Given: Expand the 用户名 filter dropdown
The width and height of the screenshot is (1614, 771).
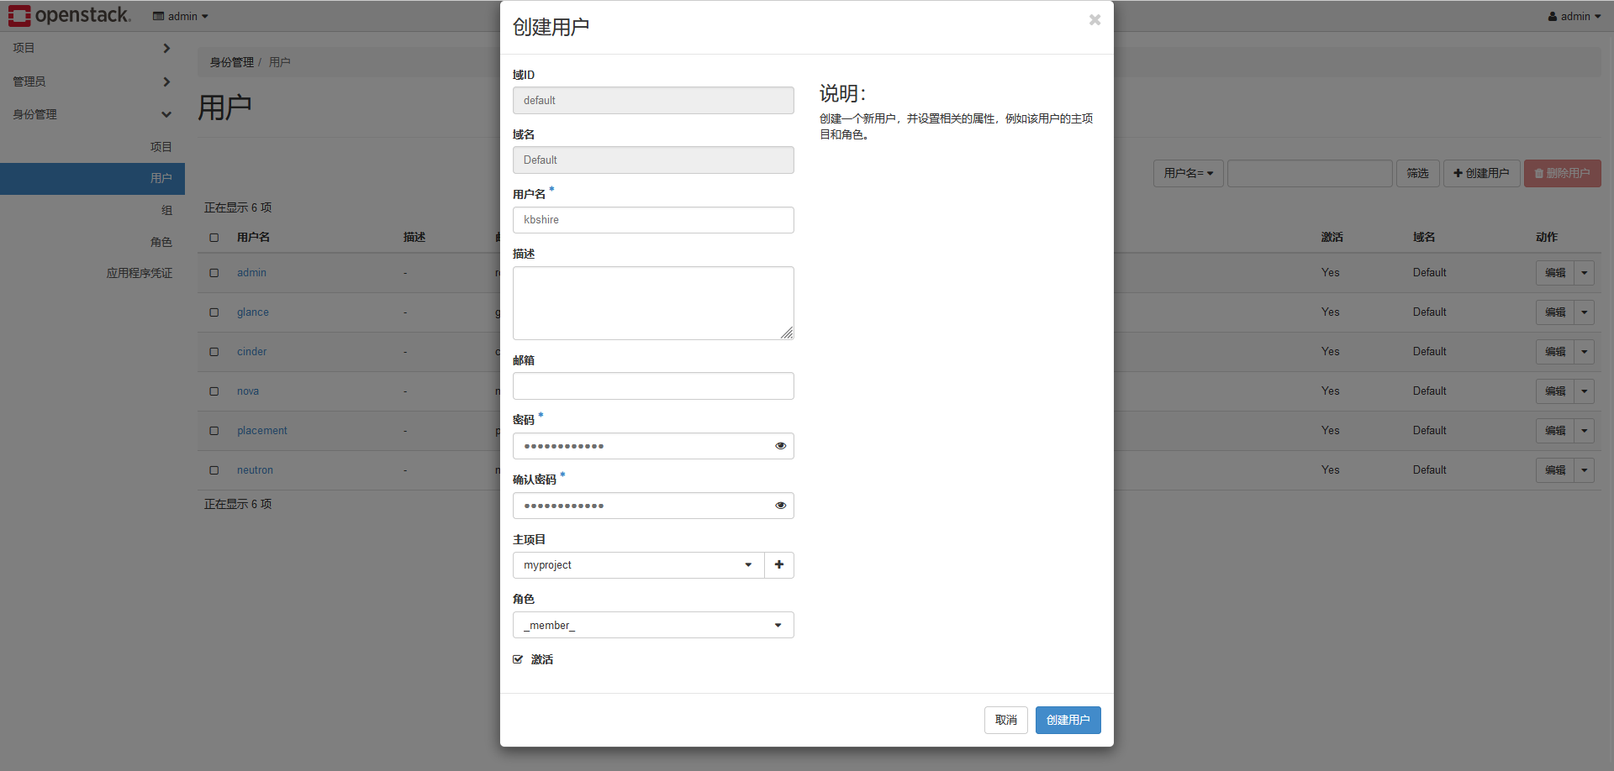Looking at the screenshot, I should (1188, 174).
